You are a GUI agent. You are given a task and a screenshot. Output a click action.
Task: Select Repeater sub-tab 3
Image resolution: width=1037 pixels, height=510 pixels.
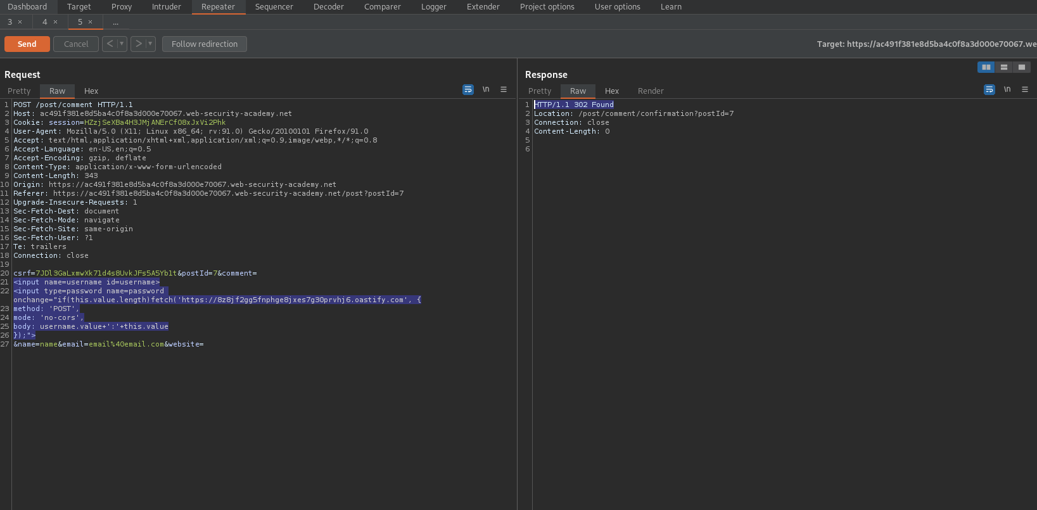(10, 22)
